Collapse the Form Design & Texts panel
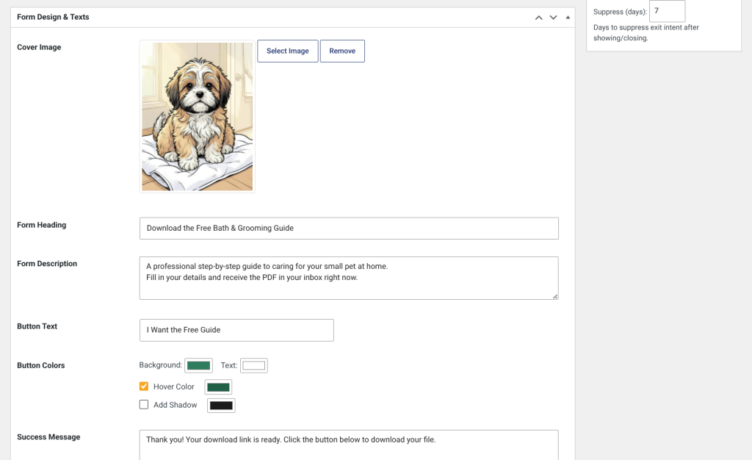752x460 pixels. pyautogui.click(x=568, y=17)
